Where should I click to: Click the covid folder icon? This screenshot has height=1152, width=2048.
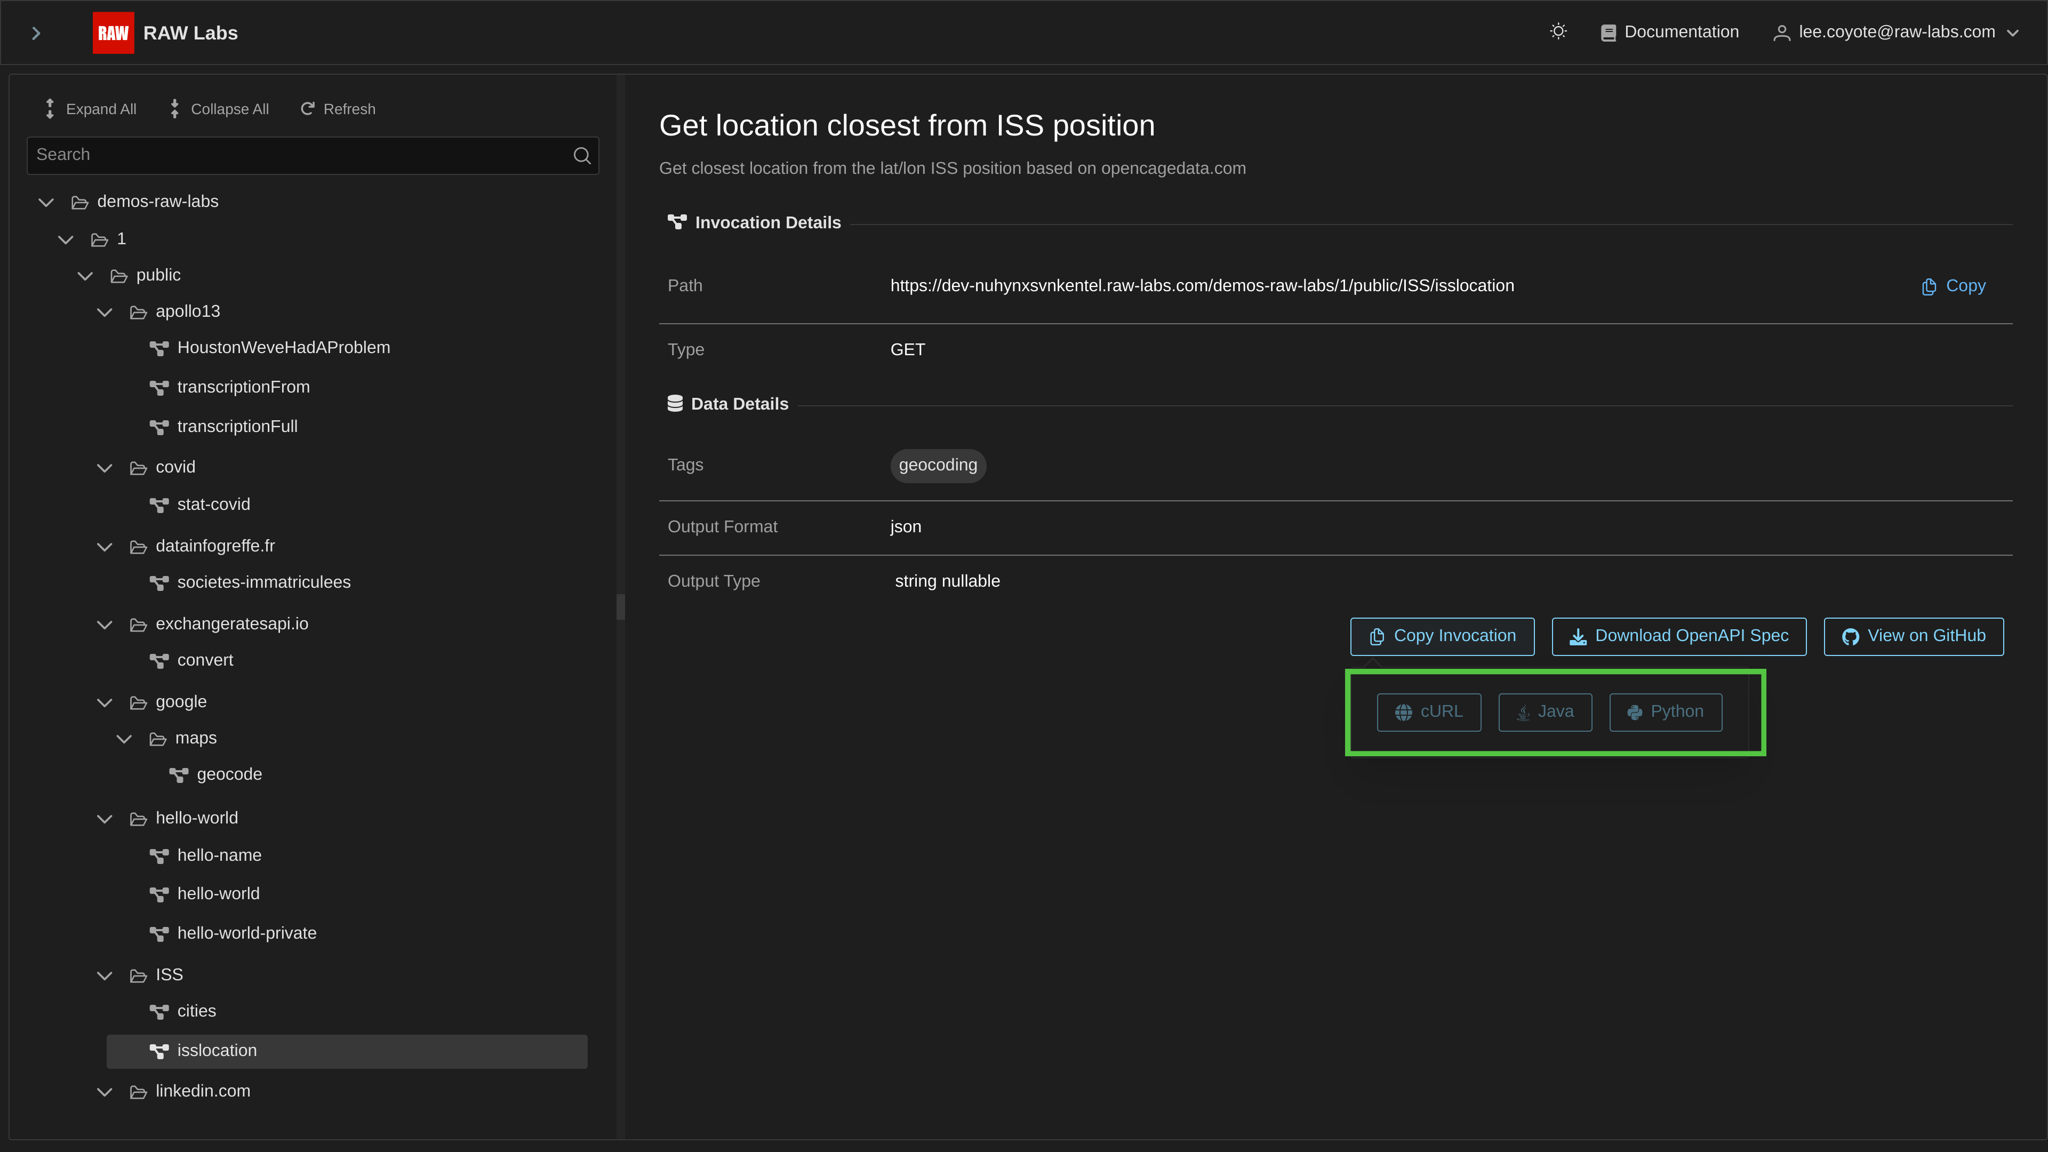click(138, 468)
